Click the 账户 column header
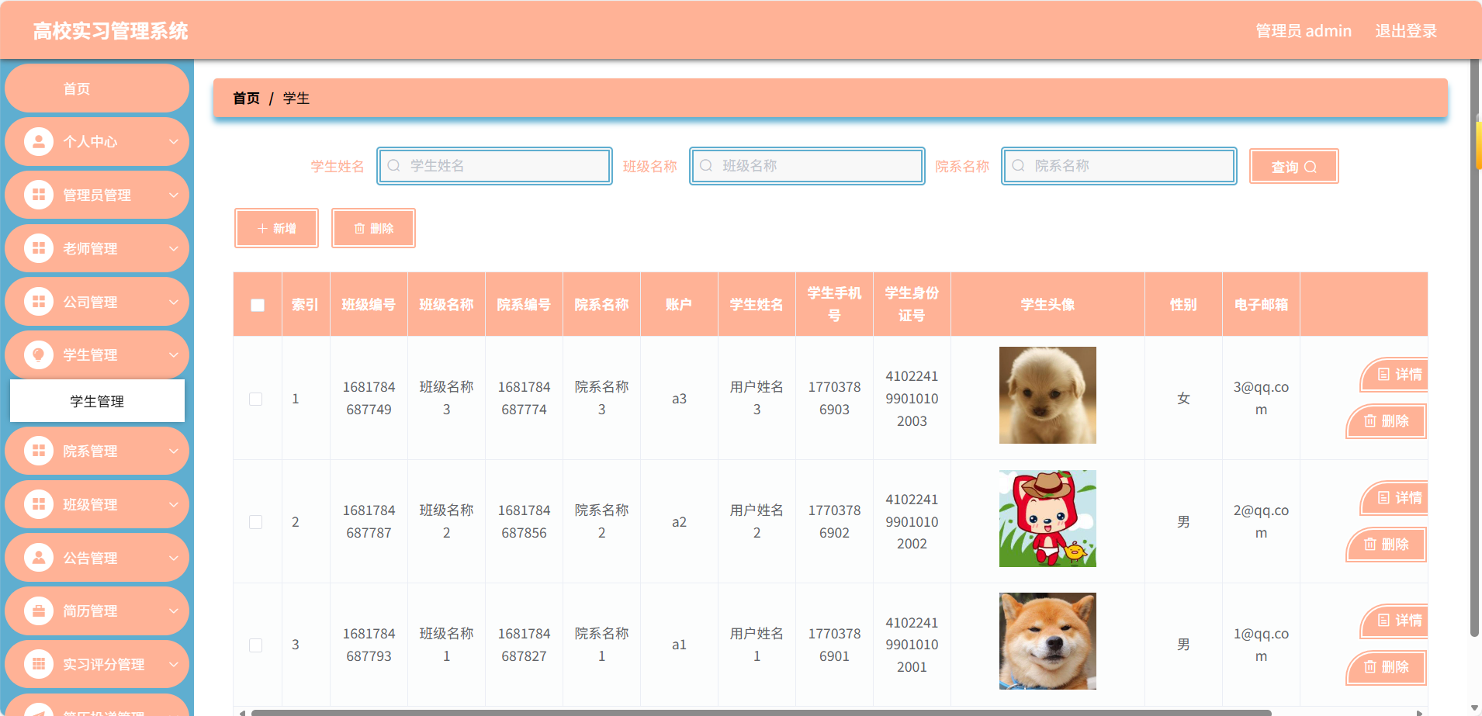This screenshot has height=716, width=1482. 679,305
